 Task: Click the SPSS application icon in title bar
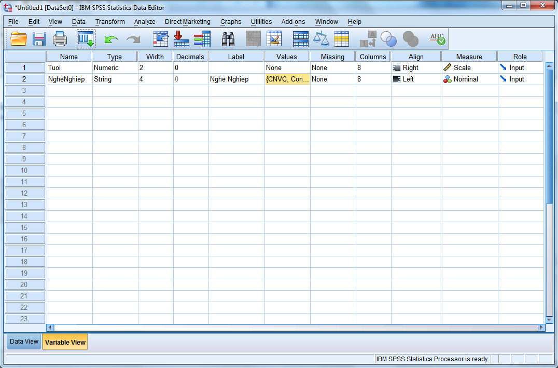pyautogui.click(x=7, y=7)
